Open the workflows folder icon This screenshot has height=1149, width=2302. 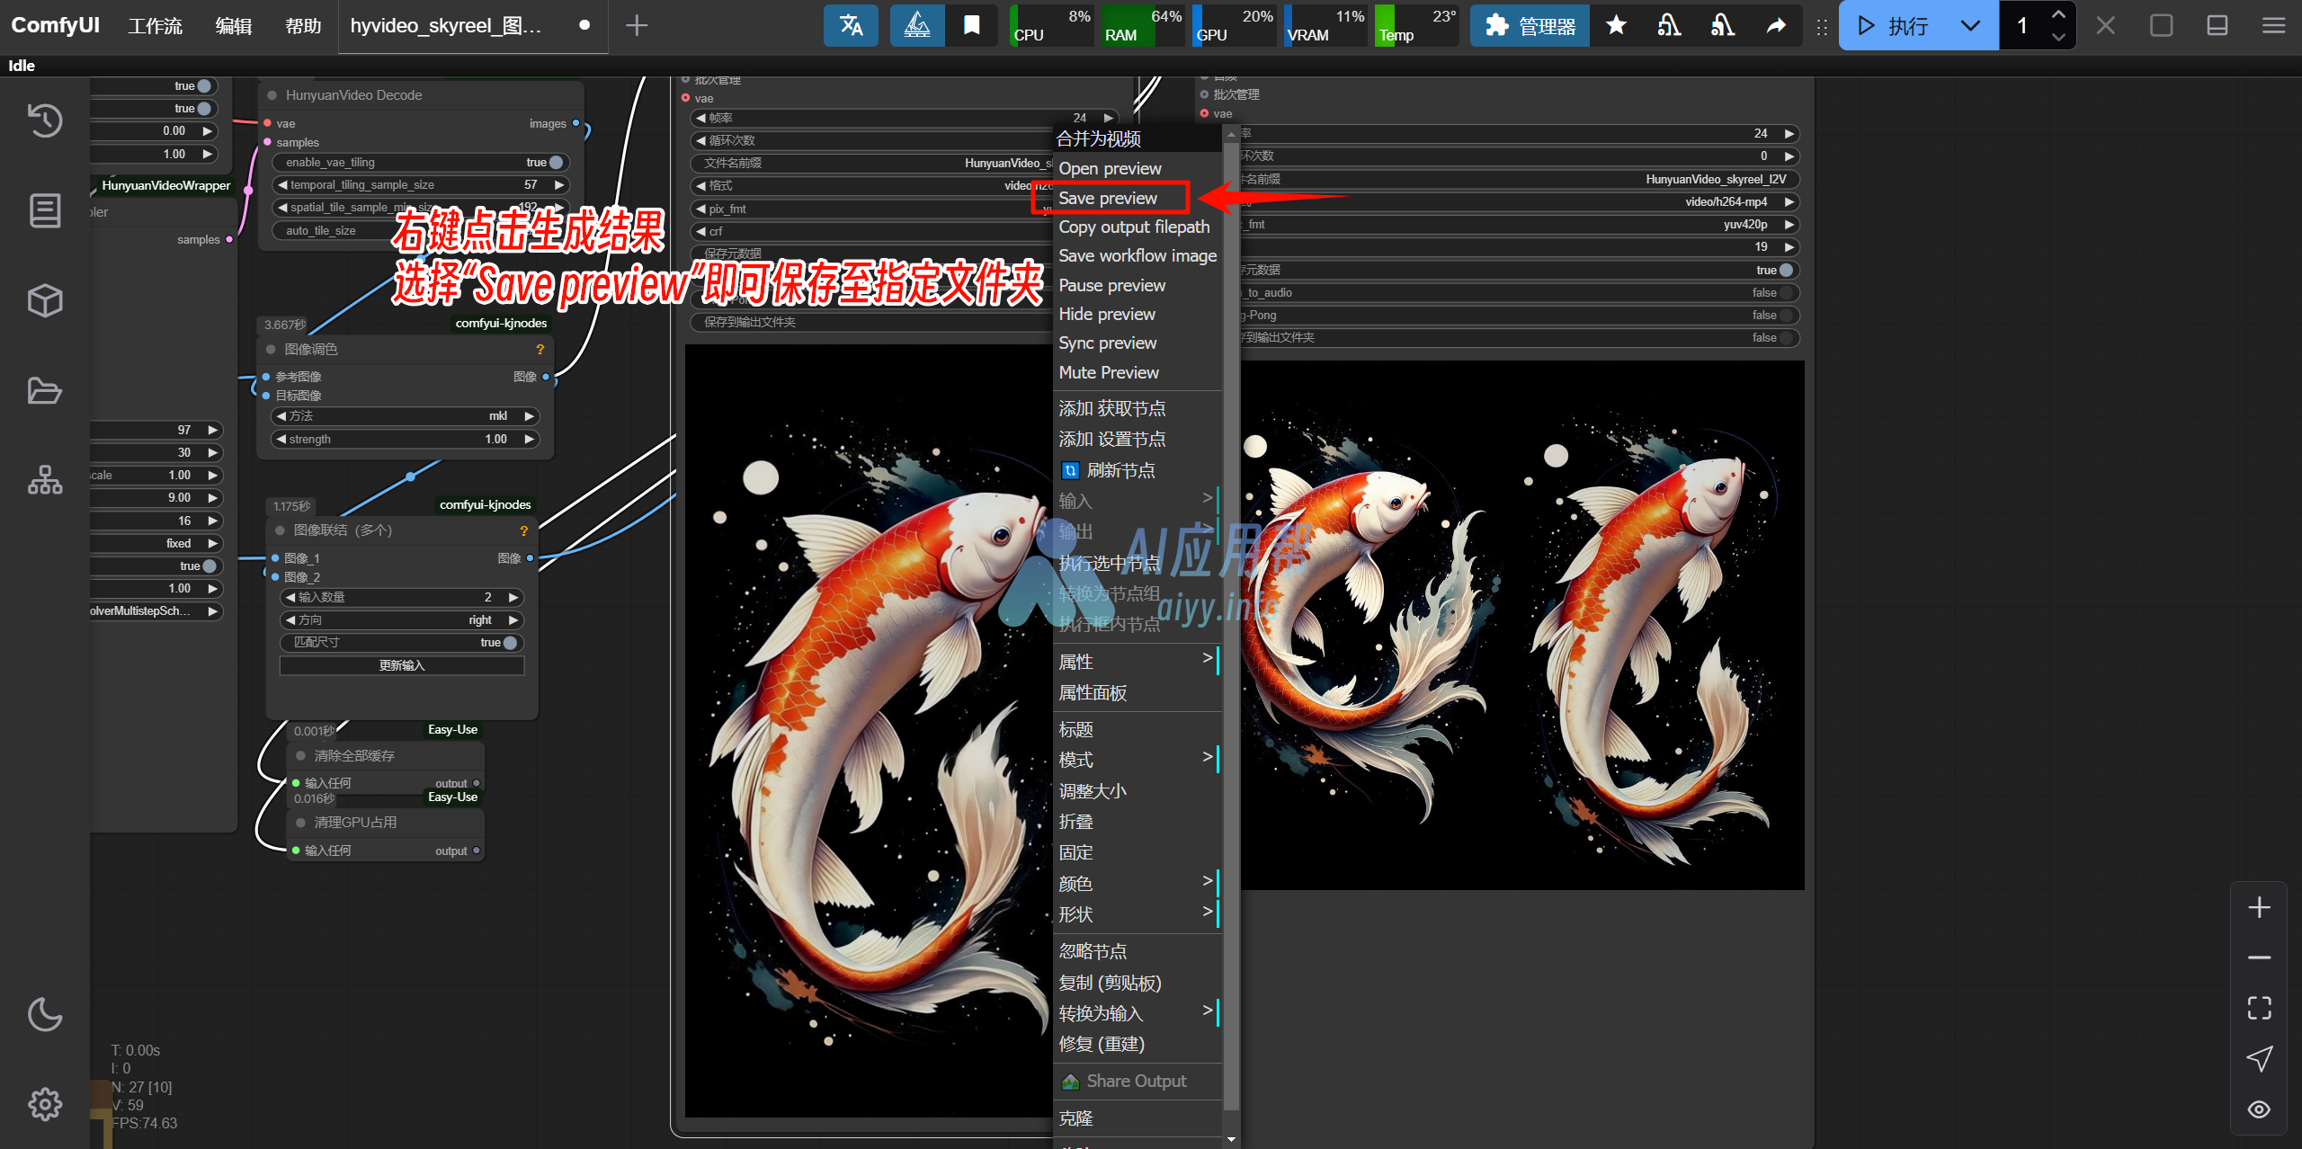click(45, 390)
